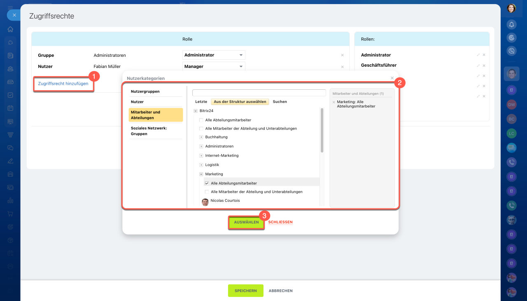Click the green phone icon in right sidebar
The height and width of the screenshot is (301, 527).
point(511,205)
